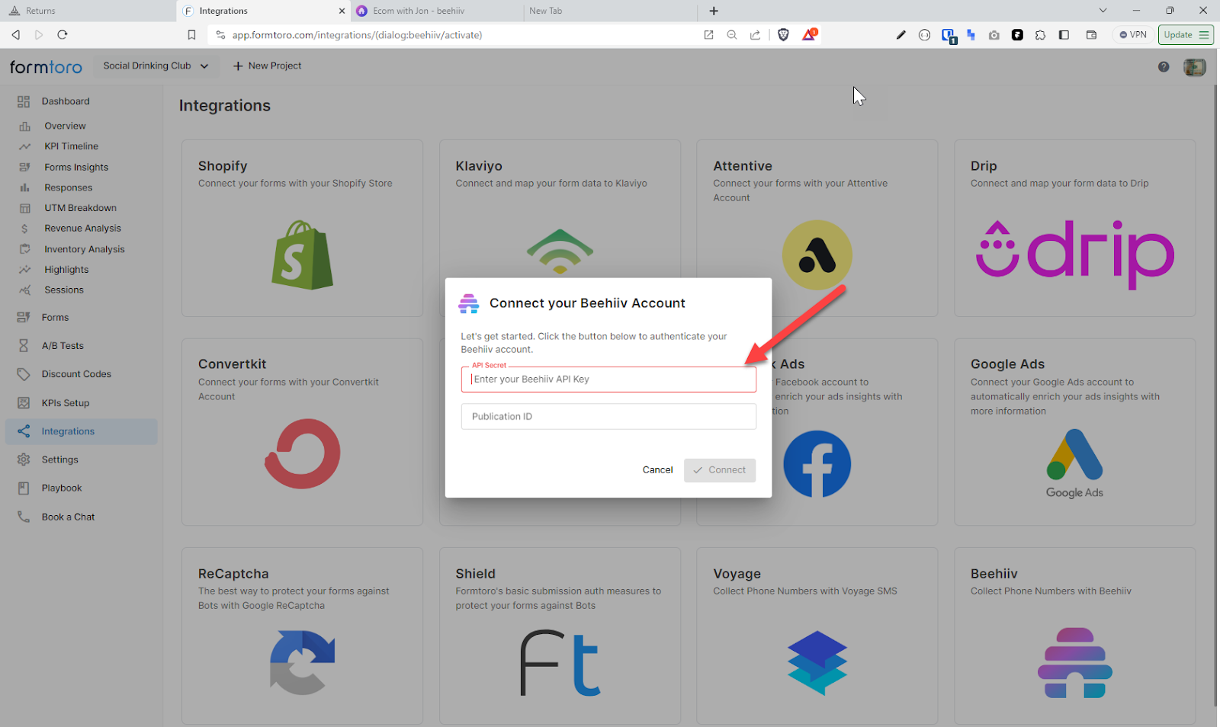Click the Brave shields lion icon
The image size is (1220, 727).
(783, 35)
